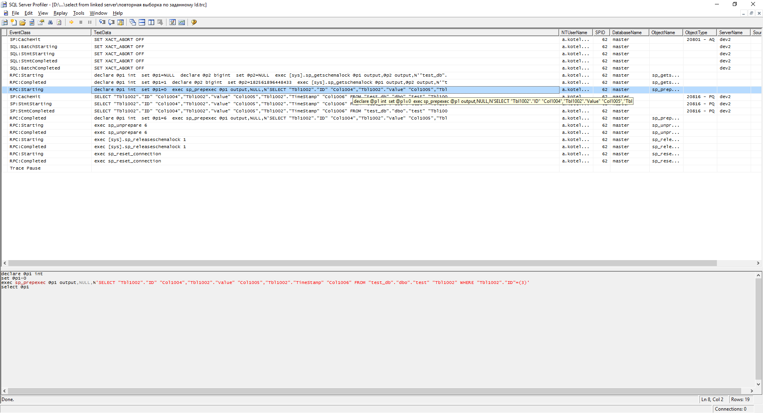Screen dimensions: 763x413
Task: Click the detail pane horizontal scrollbar
Action: 374,391
